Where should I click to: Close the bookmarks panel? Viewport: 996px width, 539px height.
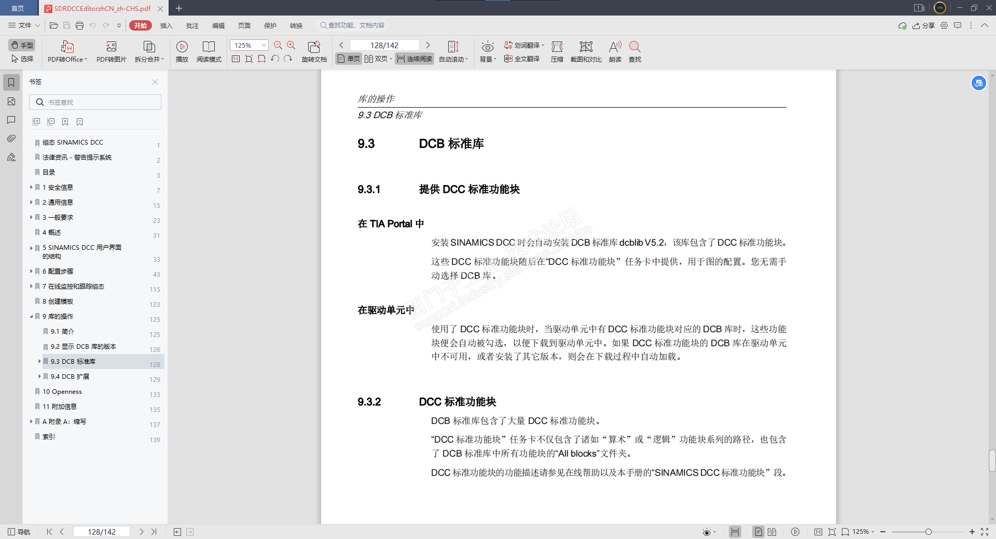click(155, 82)
